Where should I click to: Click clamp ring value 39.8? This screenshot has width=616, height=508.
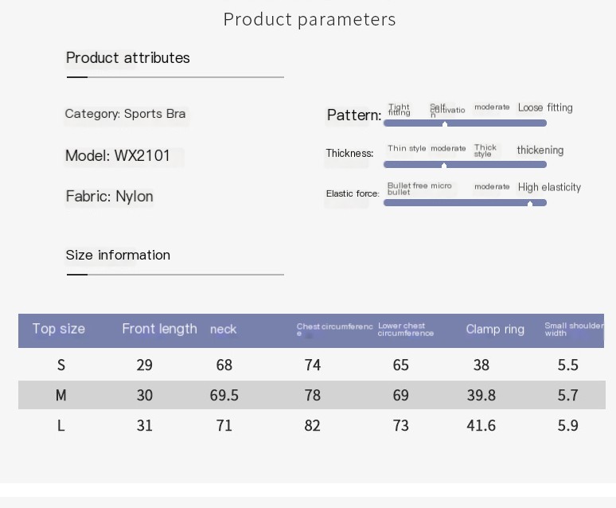tap(481, 395)
